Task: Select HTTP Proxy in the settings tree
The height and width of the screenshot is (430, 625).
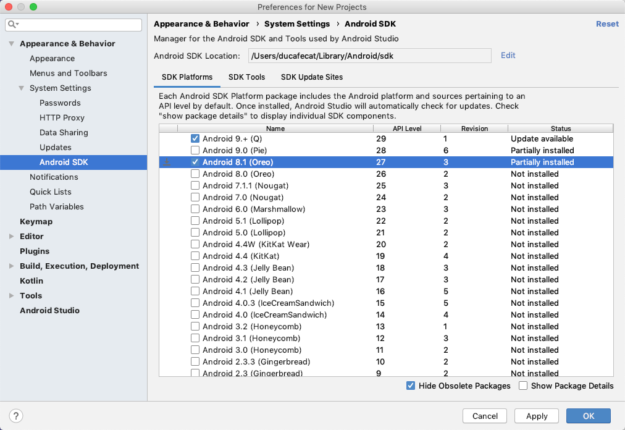Action: tap(62, 117)
